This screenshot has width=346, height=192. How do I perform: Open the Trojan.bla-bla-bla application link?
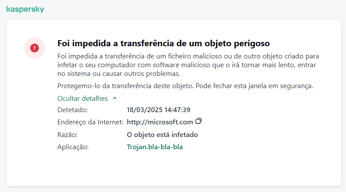154,147
